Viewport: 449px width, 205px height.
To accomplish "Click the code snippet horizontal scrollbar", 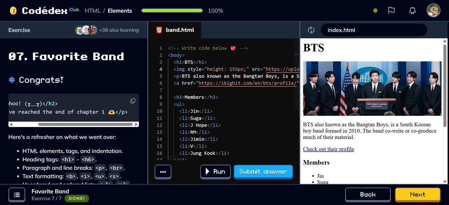I will click(x=85, y=124).
